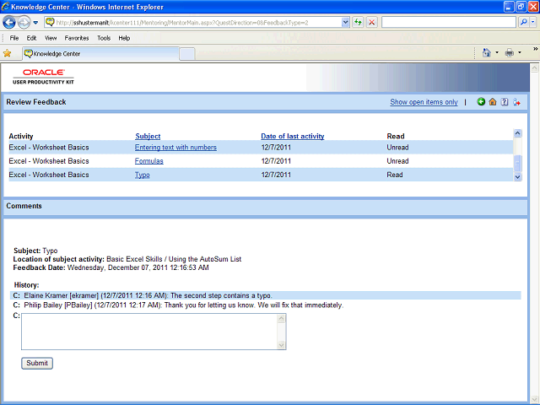Open the Favorites menu
Screen dimensions: 540x405
click(77, 38)
